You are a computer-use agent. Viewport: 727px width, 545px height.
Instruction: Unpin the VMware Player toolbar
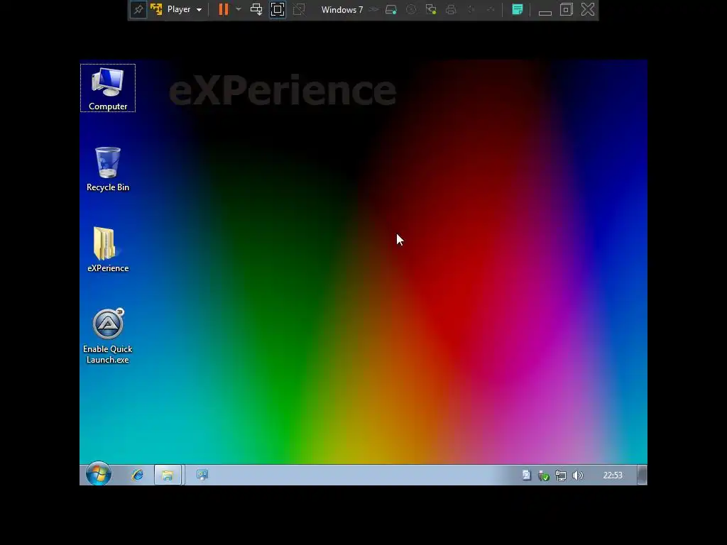pos(138,9)
